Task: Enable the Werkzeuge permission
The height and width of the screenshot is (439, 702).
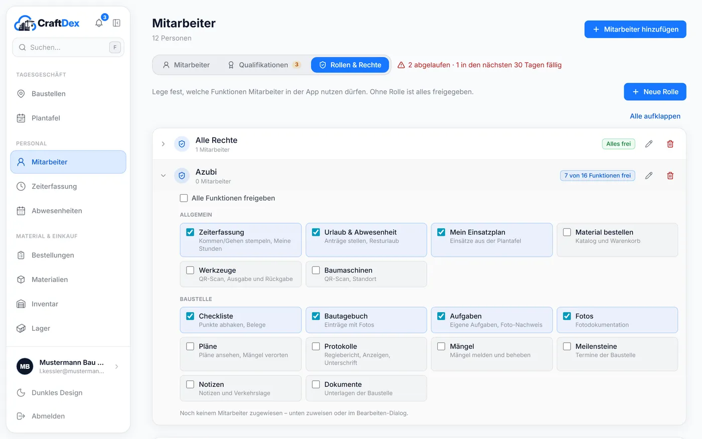Action: [190, 270]
